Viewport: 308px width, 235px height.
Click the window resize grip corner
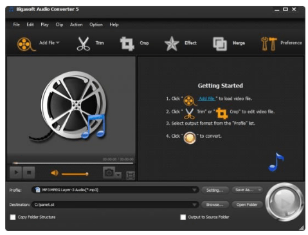(302, 228)
